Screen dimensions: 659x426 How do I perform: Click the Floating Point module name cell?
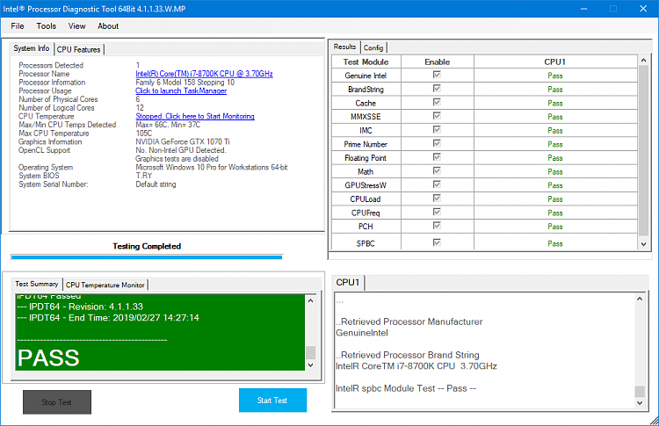(366, 158)
